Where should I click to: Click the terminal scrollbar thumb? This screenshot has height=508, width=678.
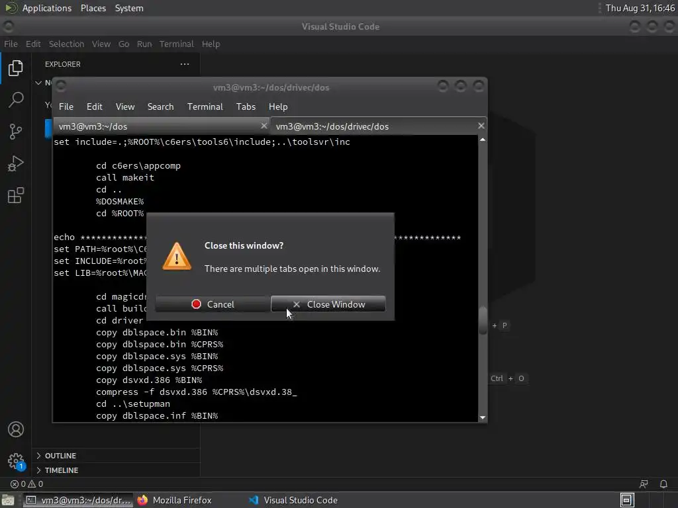coord(483,320)
